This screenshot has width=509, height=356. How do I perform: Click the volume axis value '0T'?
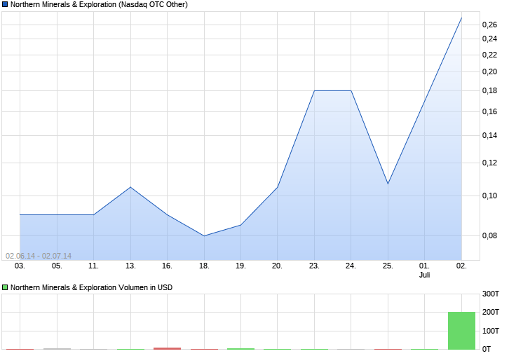click(x=487, y=350)
